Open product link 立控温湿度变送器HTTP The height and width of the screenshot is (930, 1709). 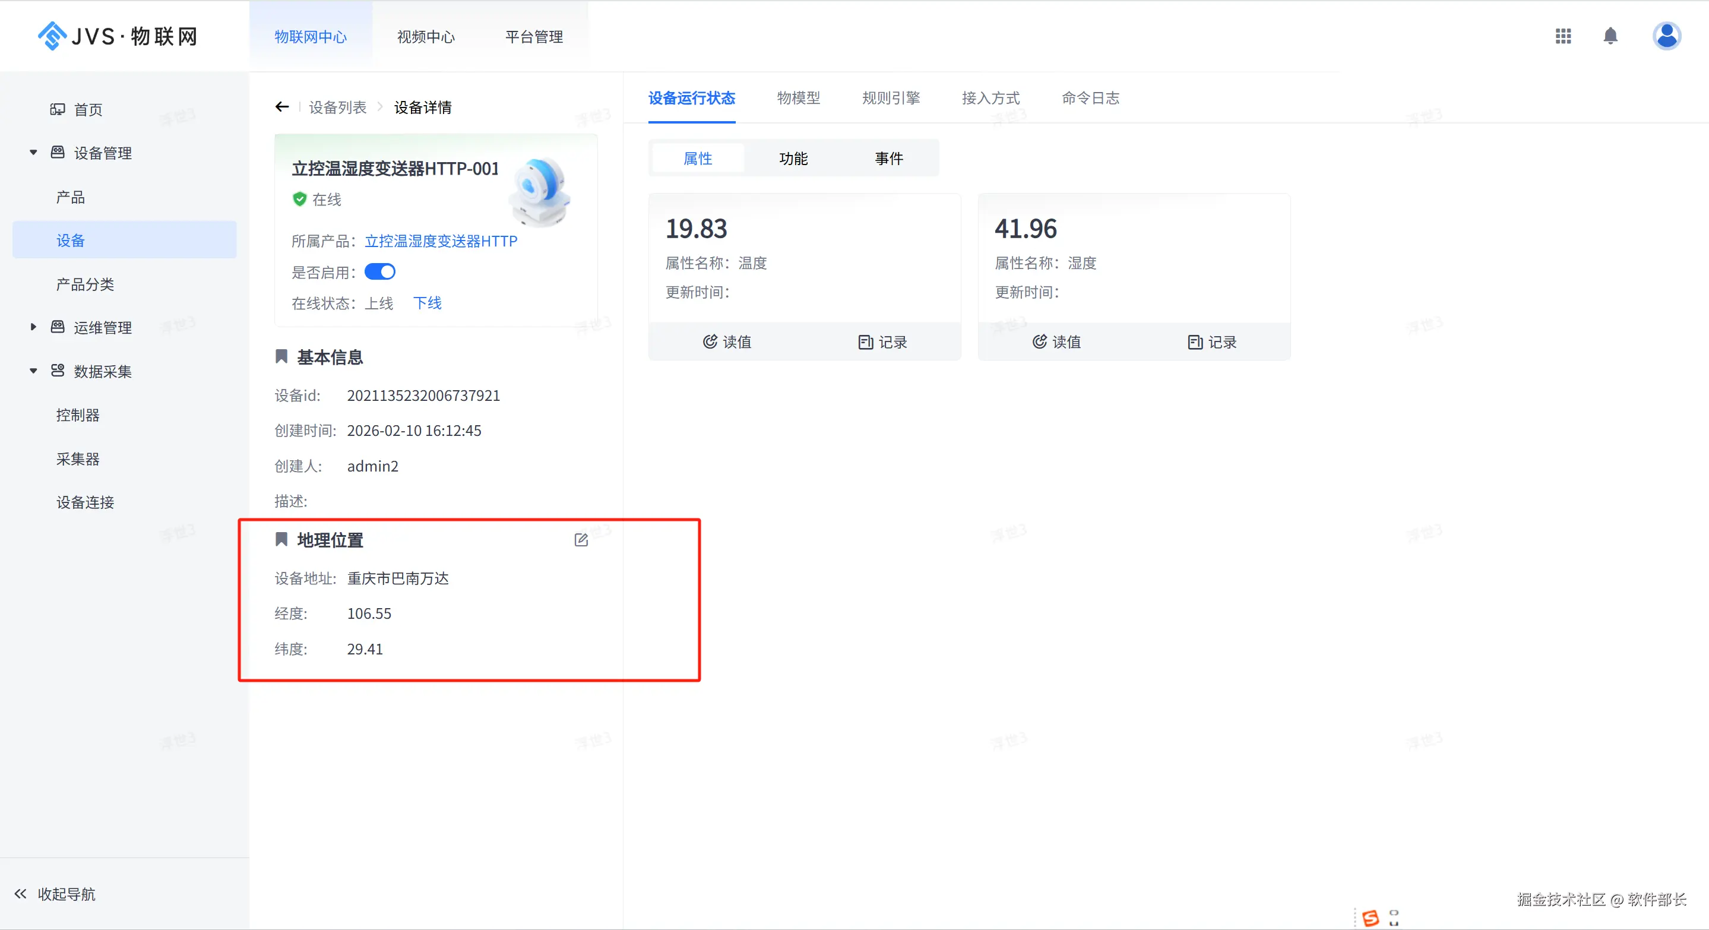(x=441, y=241)
